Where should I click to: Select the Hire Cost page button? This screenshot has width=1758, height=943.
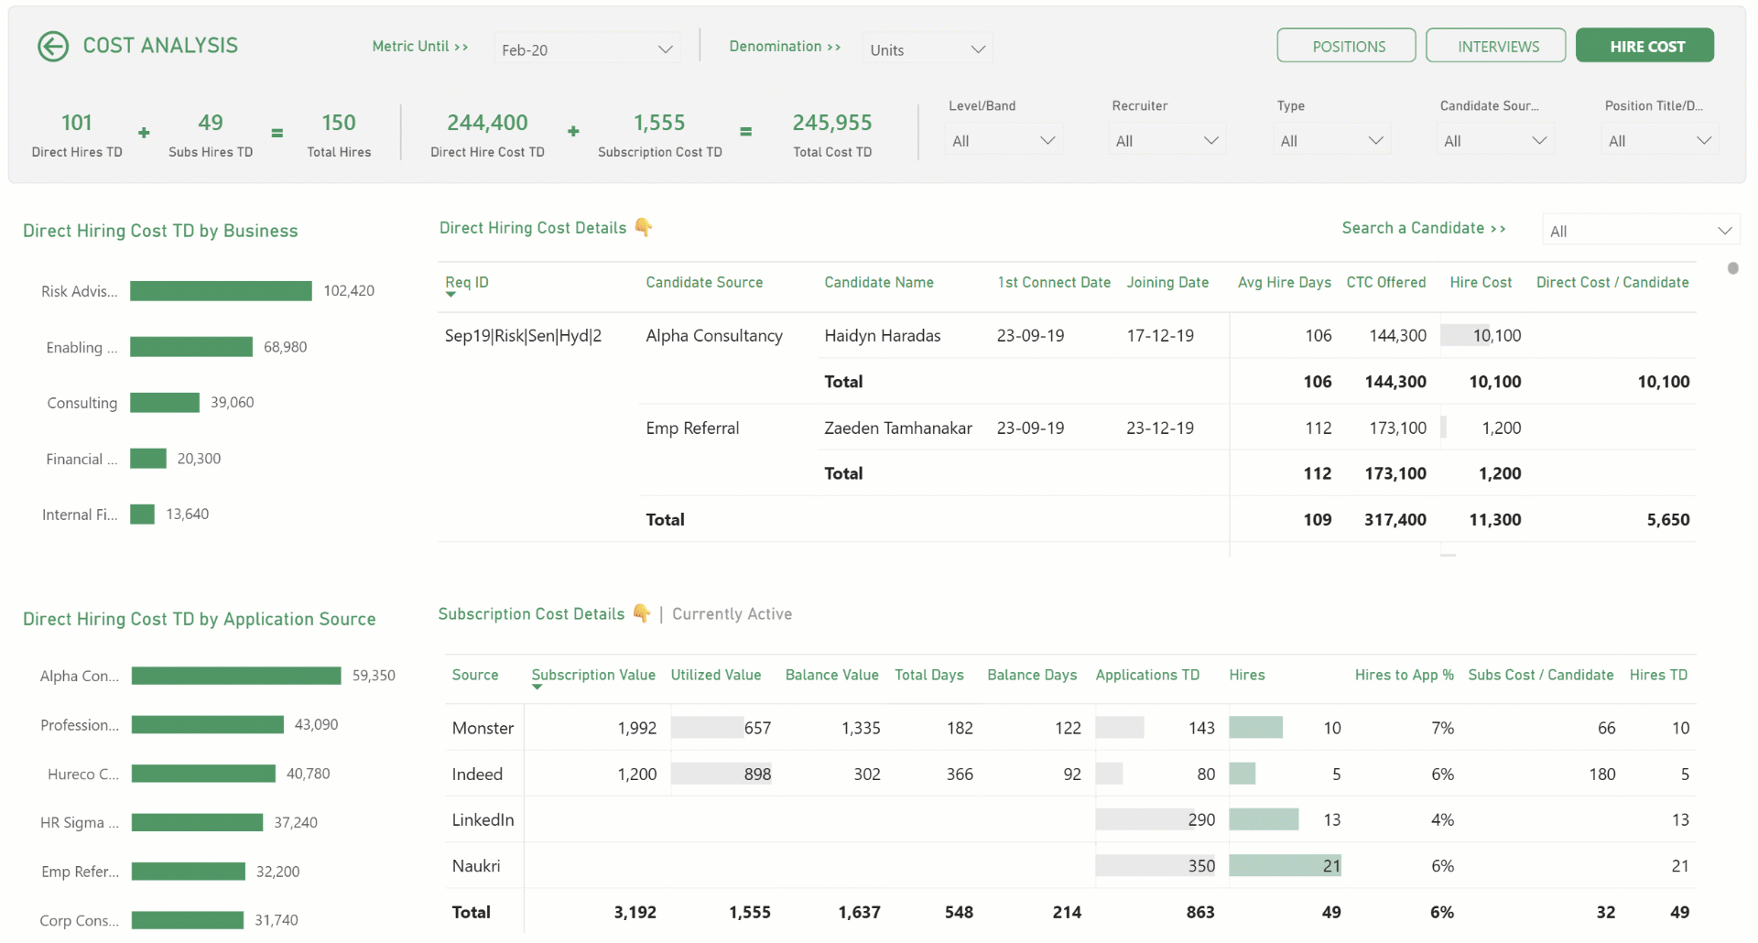point(1645,46)
